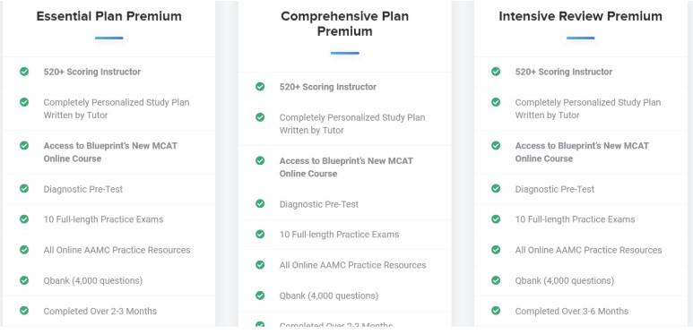Click Access to Blueprint's New MCAT Online Course in Essential plan

coord(110,152)
